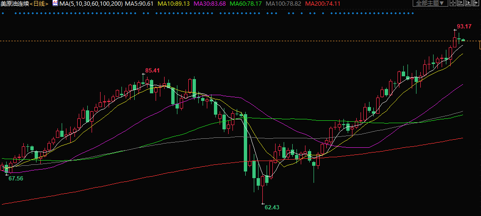Click the rightmost exit-arrow toolbar icon
481x216 pixels.
click(x=476, y=3)
